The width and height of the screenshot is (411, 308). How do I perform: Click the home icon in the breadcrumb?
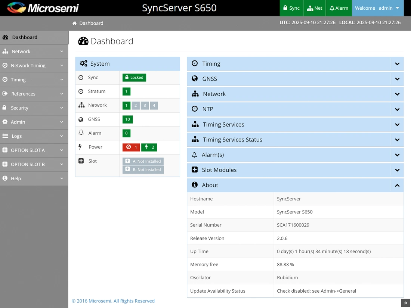click(74, 23)
